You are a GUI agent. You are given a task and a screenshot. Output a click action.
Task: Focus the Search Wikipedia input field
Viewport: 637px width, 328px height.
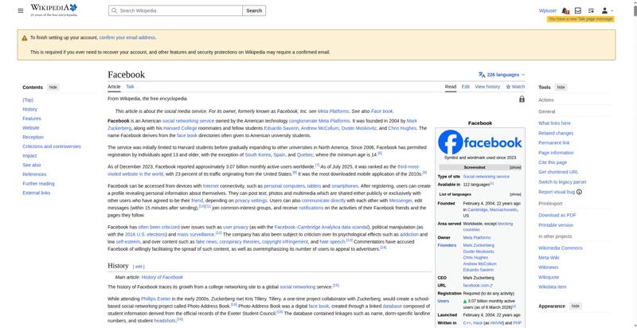pyautogui.click(x=175, y=10)
